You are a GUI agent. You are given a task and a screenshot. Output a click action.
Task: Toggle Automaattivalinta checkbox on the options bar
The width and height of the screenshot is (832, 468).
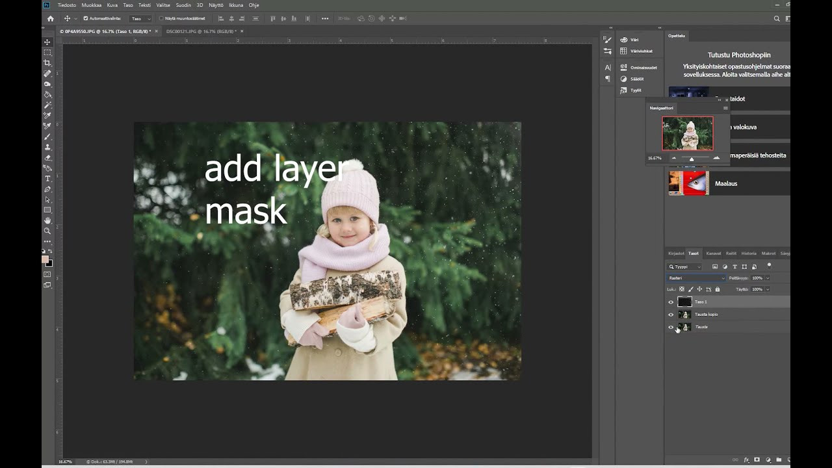85,18
